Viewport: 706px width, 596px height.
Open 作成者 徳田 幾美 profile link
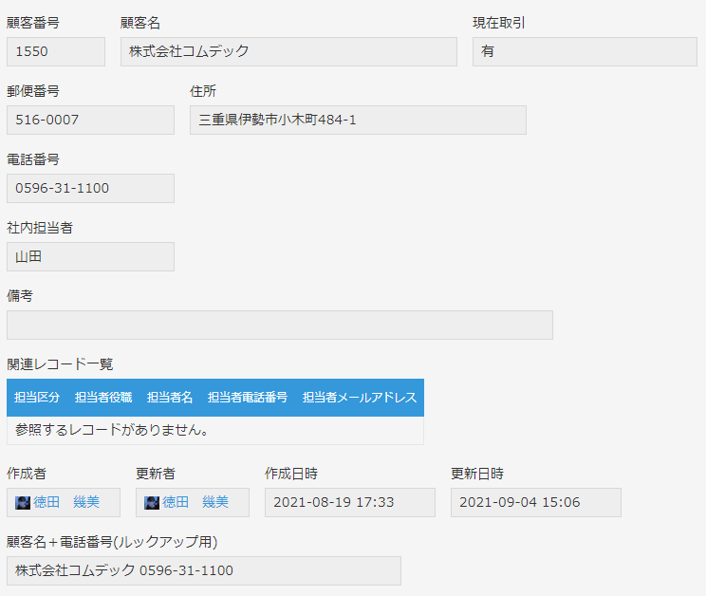coord(66,502)
